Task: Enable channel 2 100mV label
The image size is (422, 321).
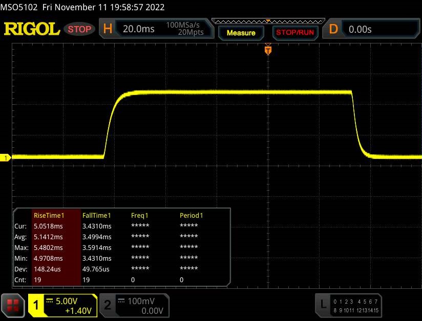Action: pos(141,301)
